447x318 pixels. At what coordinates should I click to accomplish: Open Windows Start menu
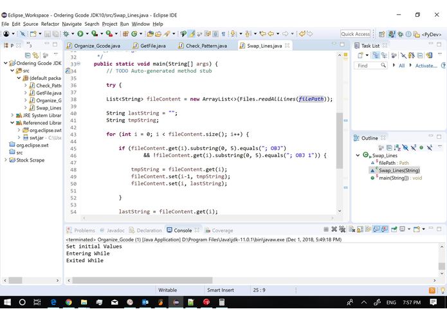7,302
